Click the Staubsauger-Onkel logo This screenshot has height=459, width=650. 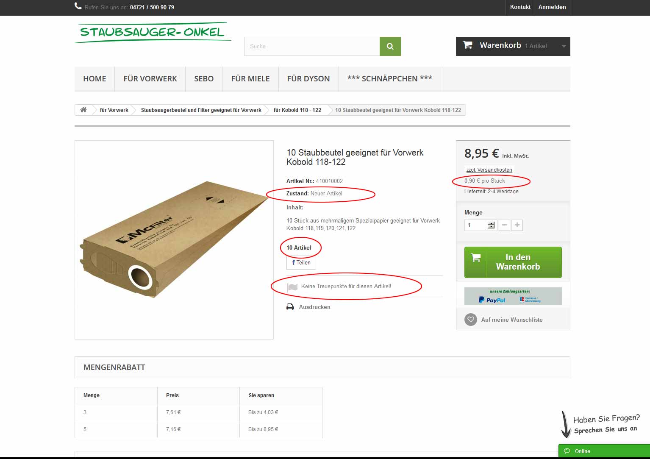[x=153, y=33]
